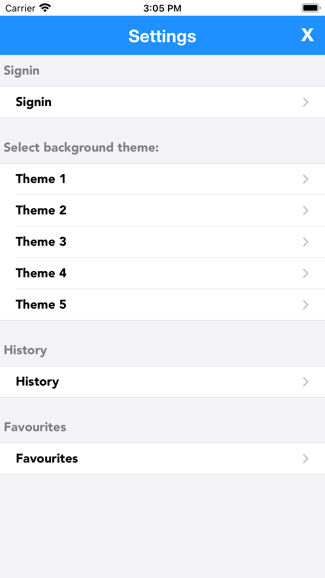Tap the Wi-Fi status icon
This screenshot has width=325, height=578.
[45, 8]
